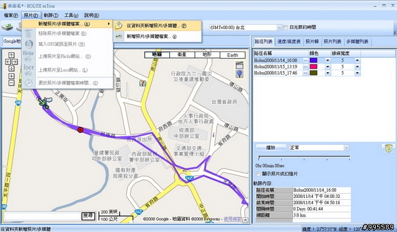Click the recycle bin icon in route panel

[388, 148]
